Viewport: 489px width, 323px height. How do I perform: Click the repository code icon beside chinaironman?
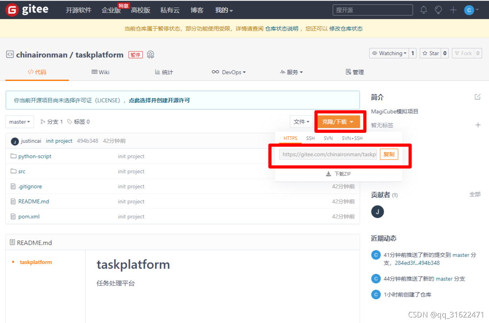tap(10, 55)
